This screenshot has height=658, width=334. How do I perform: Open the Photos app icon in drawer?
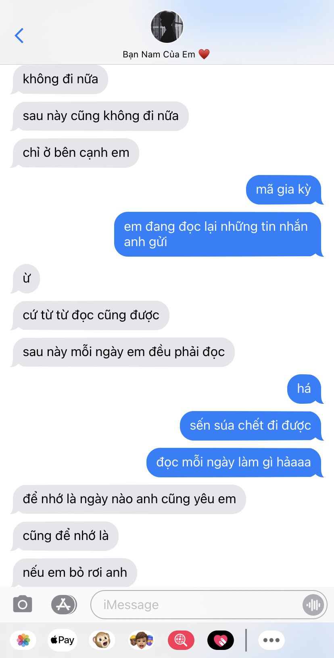[23, 640]
